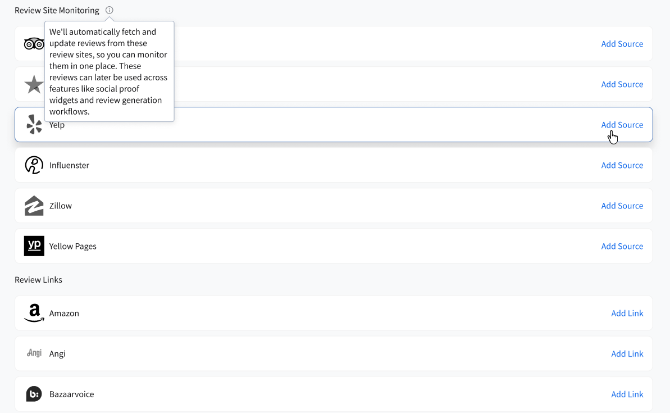Select the Yellow Pages label text
Image resolution: width=670 pixels, height=413 pixels.
(72, 246)
